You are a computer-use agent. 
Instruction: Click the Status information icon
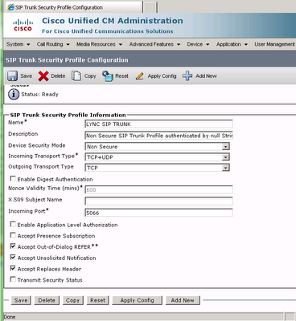14,94
